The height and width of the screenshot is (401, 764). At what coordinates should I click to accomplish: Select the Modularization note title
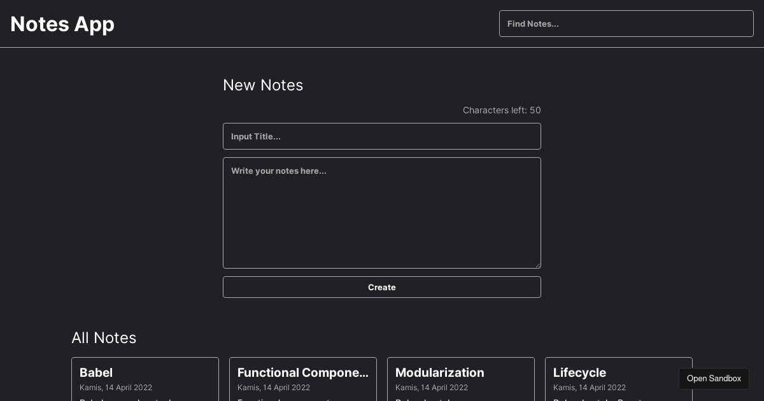[440, 373]
